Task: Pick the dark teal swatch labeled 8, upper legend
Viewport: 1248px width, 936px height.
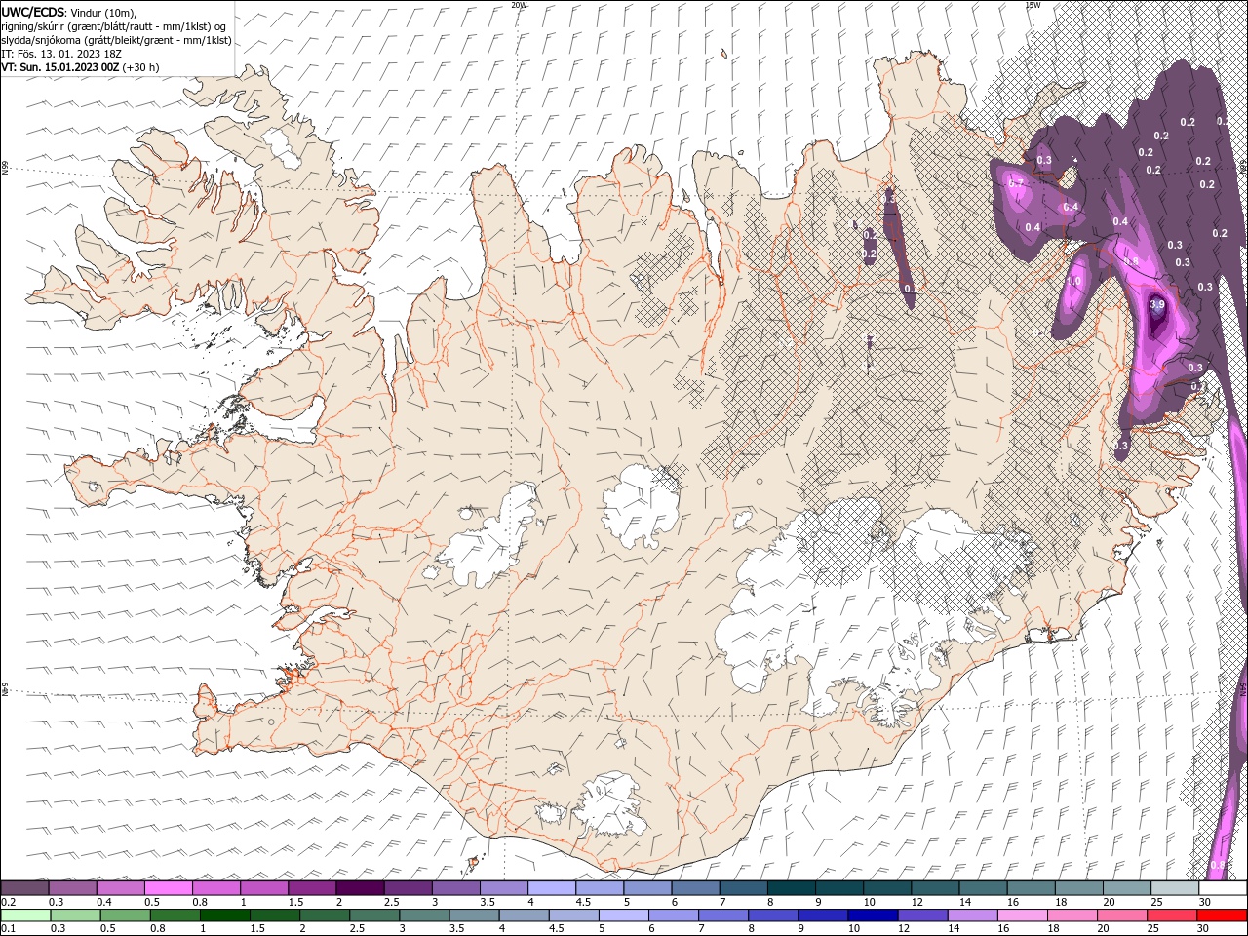Action: 792,887
